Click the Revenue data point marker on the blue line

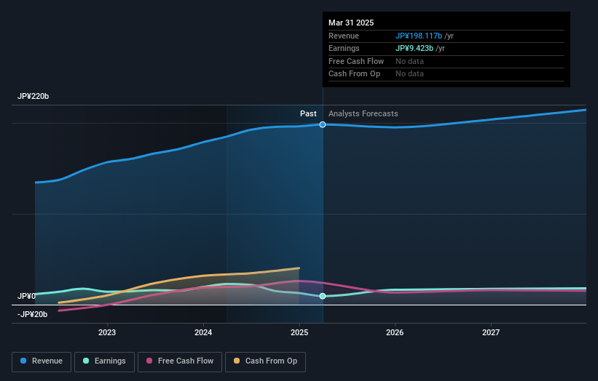click(323, 125)
